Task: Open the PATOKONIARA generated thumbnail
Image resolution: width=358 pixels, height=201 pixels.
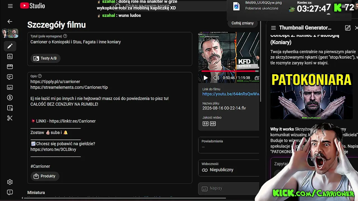Action: pyautogui.click(x=311, y=96)
